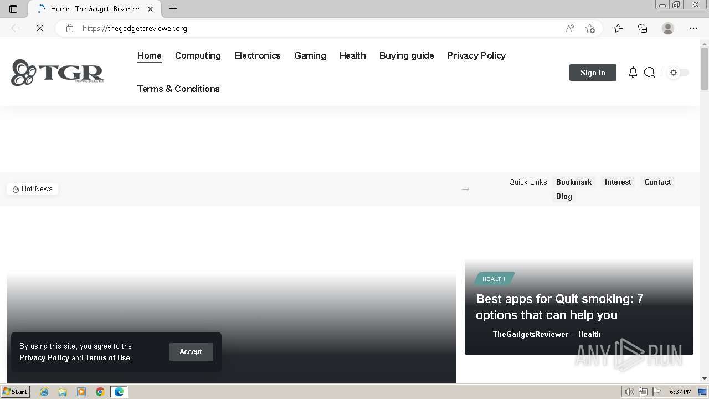Open the Computing menu item
709x399 pixels.
[198, 55]
